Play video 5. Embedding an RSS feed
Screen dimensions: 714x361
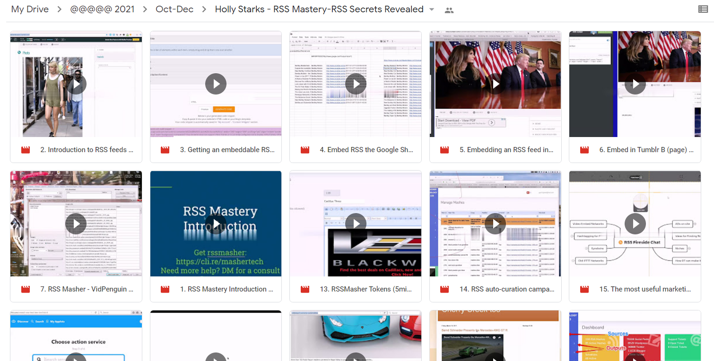pyautogui.click(x=496, y=84)
